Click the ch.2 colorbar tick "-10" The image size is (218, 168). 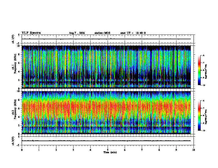click(x=203, y=131)
